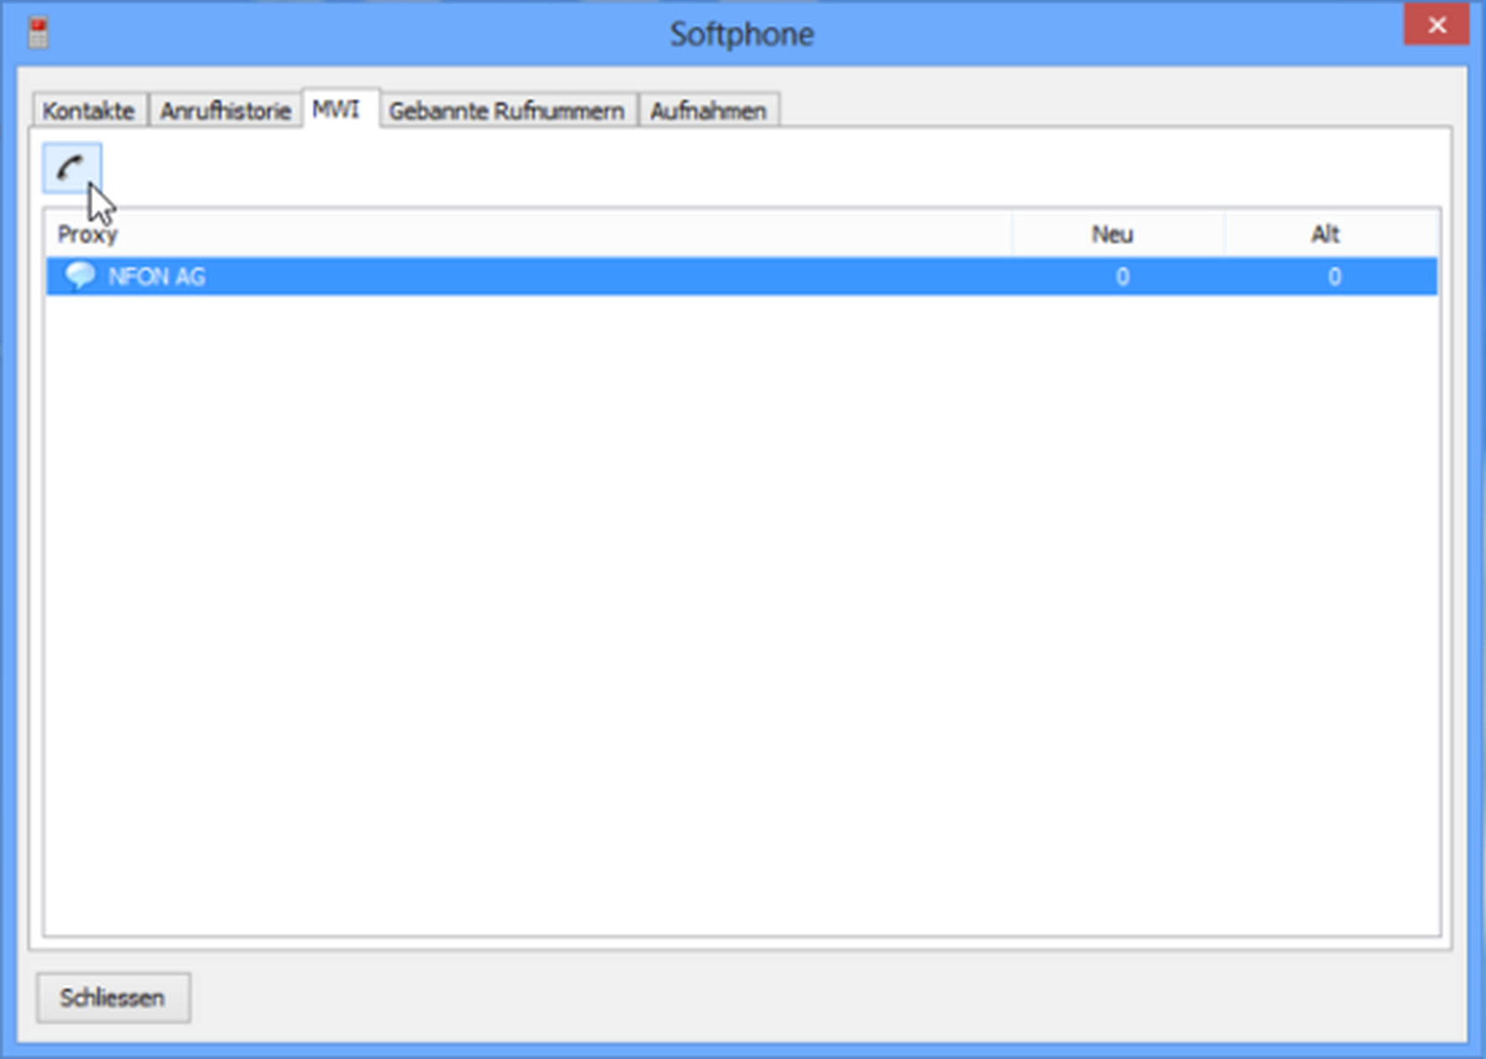Click the Softphone title bar text

742,34
